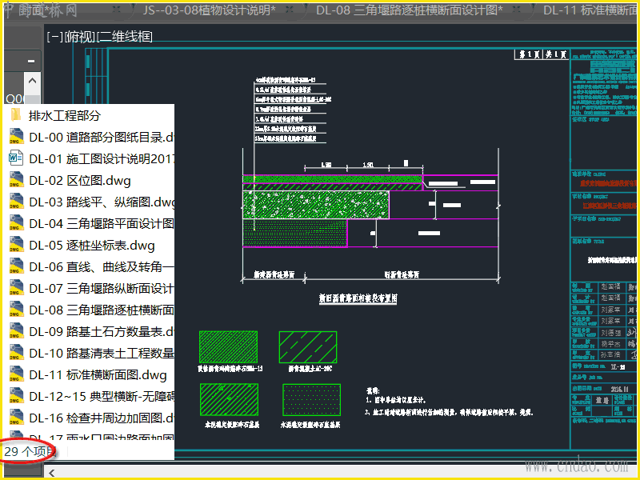Image resolution: width=640 pixels, height=480 pixels.
Task: Select file name DL-02 区位图.dwg
Action: 80,181
